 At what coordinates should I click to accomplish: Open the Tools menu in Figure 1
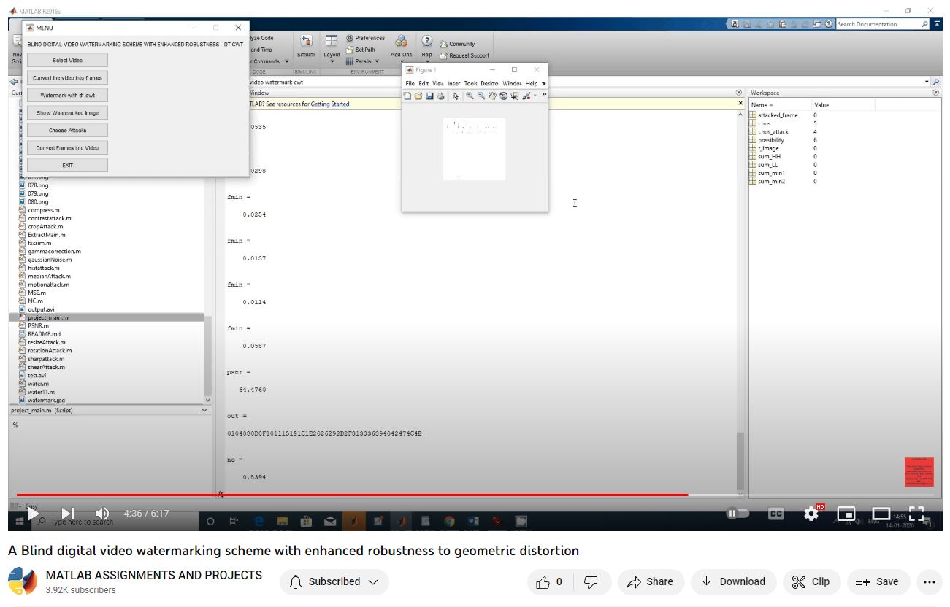[x=470, y=83]
